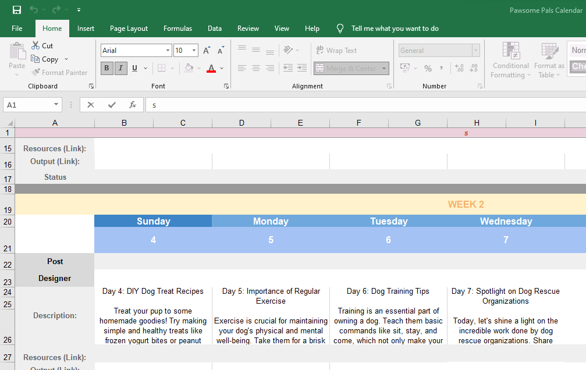Click the Center alignment icon
This screenshot has width=586, height=370.
(x=256, y=68)
